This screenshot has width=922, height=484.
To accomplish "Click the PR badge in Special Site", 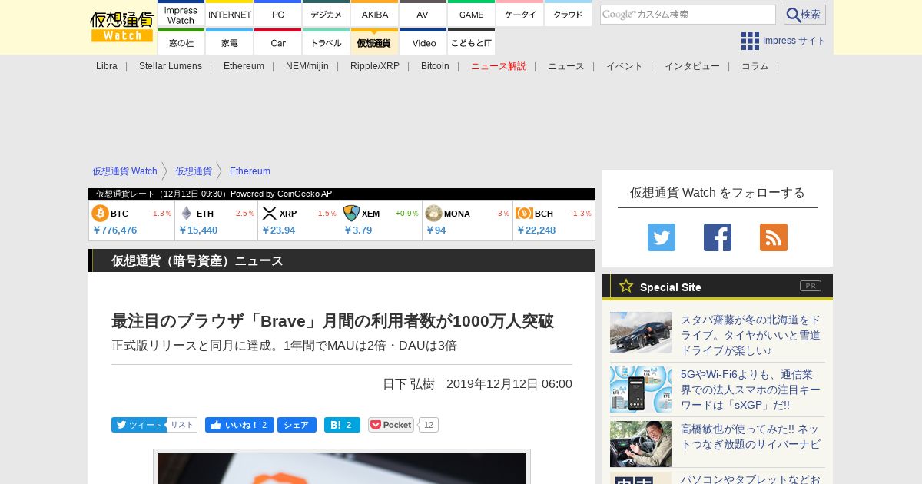I will (x=810, y=286).
